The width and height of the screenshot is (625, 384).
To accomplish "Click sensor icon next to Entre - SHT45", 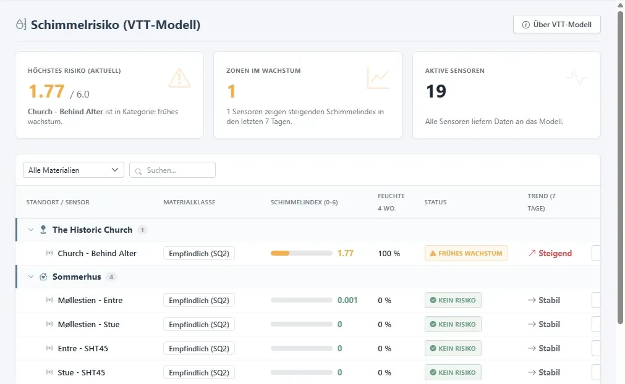I will (x=49, y=348).
